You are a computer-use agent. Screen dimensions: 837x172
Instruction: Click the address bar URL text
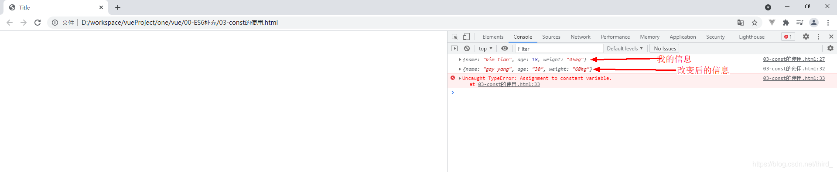(x=179, y=23)
